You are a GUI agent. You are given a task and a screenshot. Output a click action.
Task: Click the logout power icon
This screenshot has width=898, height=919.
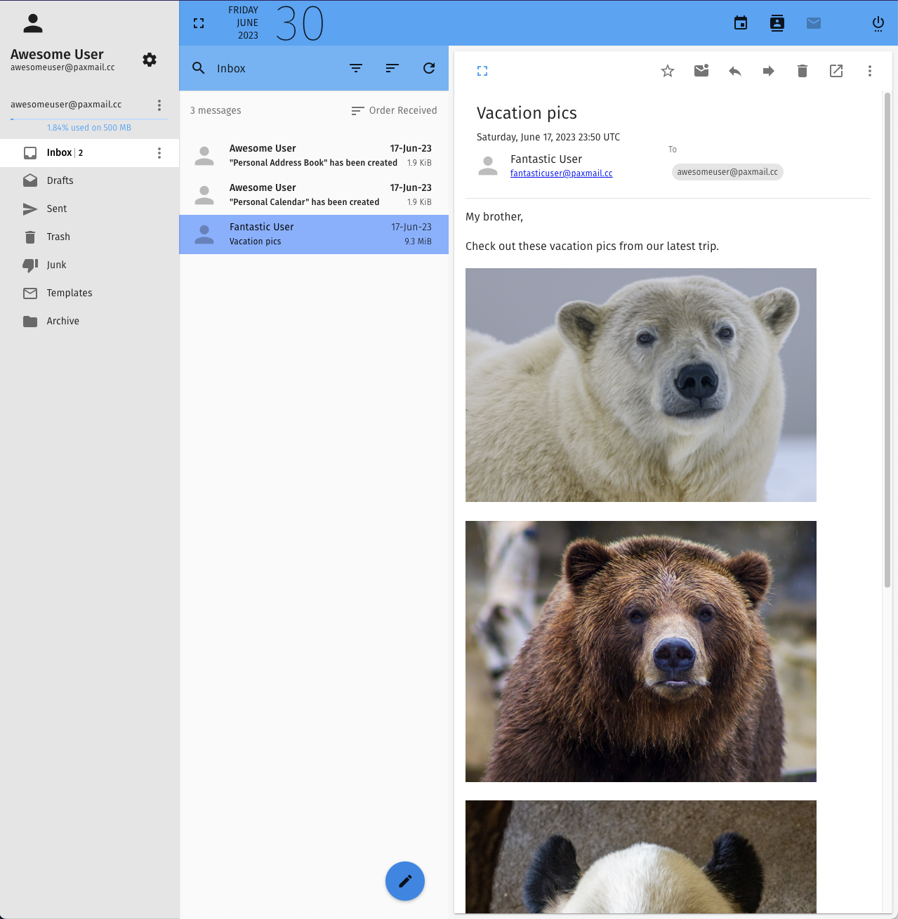[878, 24]
